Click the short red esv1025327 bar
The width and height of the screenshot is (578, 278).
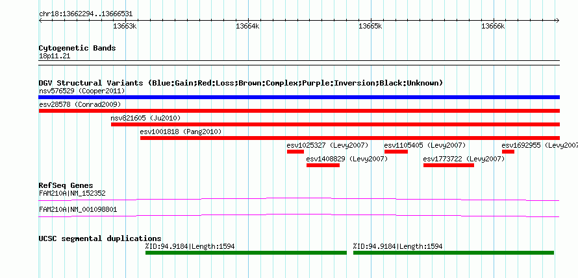click(295, 152)
